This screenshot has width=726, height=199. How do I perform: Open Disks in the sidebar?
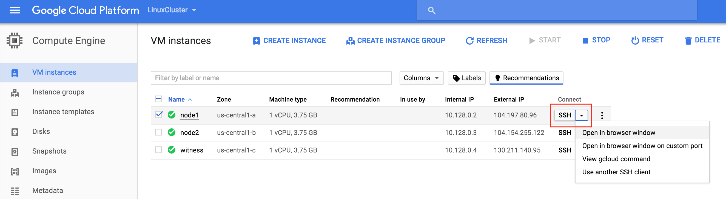41,131
